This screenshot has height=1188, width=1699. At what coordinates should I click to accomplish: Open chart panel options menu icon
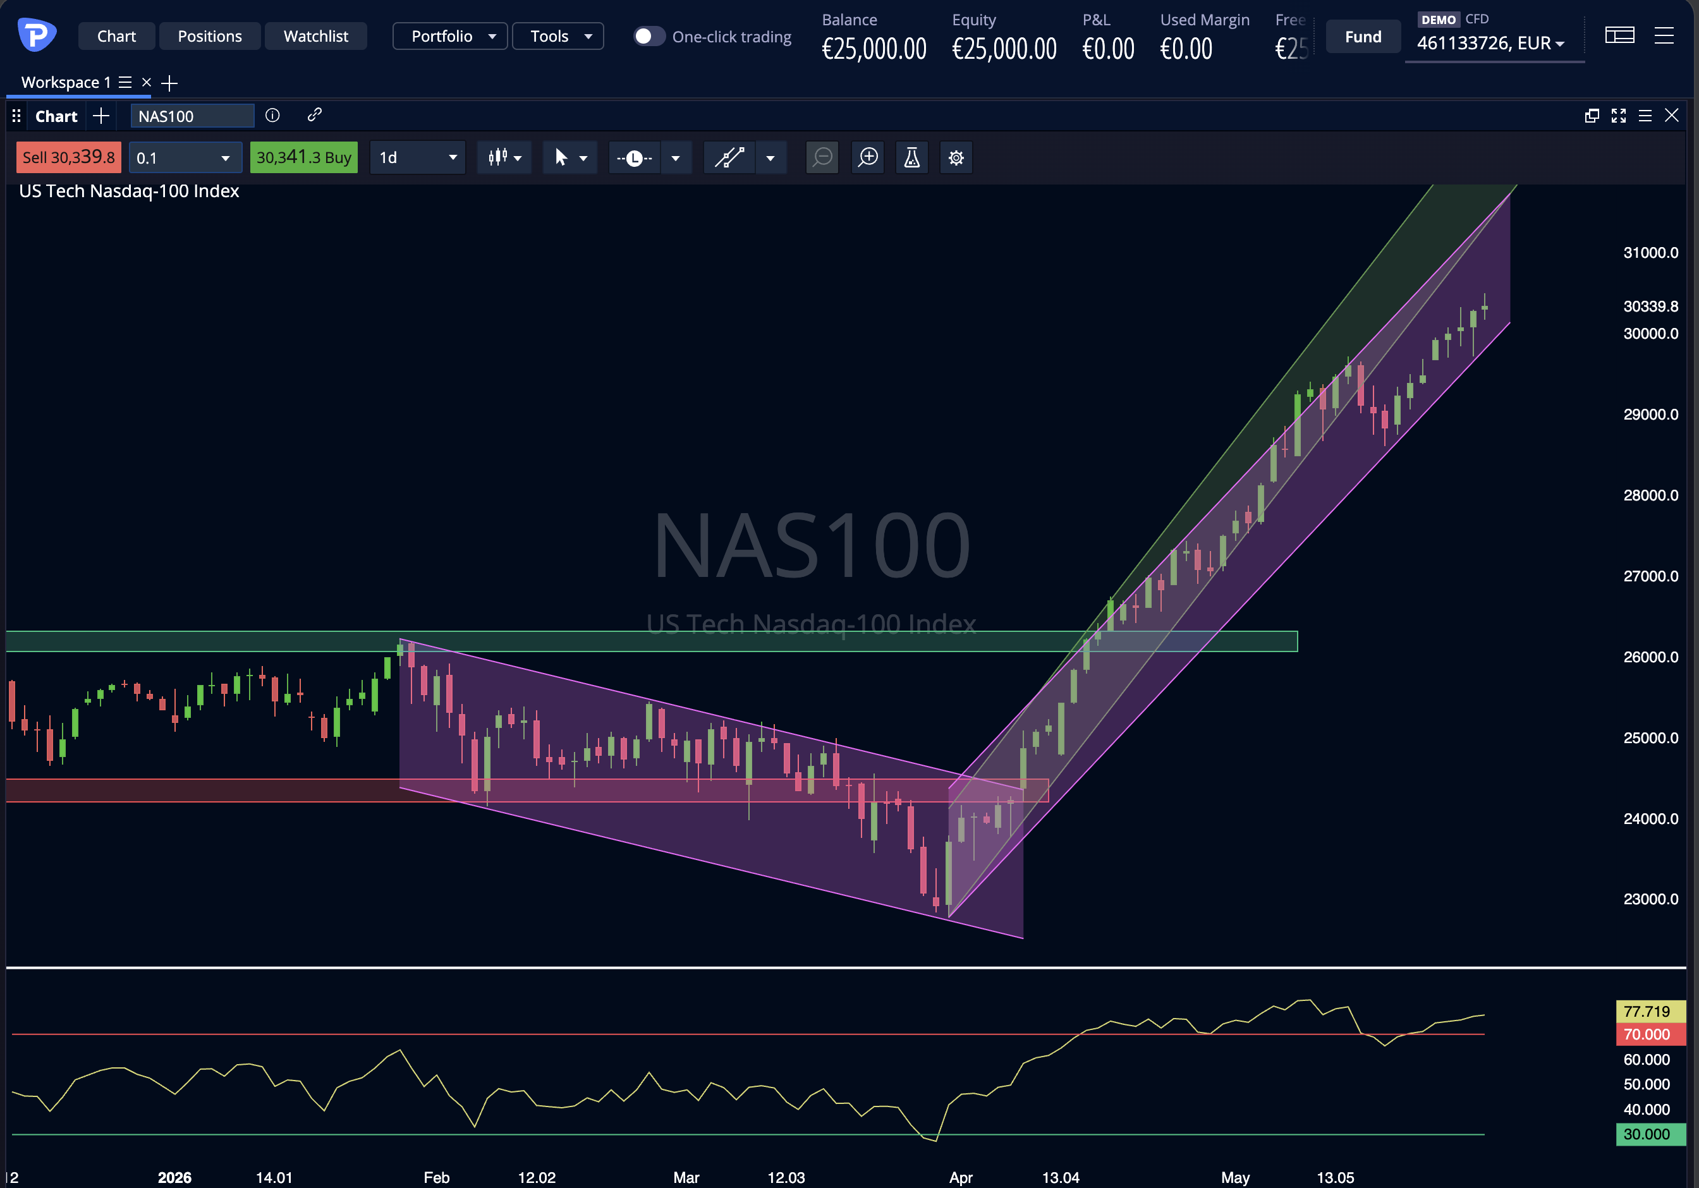[x=1645, y=116]
